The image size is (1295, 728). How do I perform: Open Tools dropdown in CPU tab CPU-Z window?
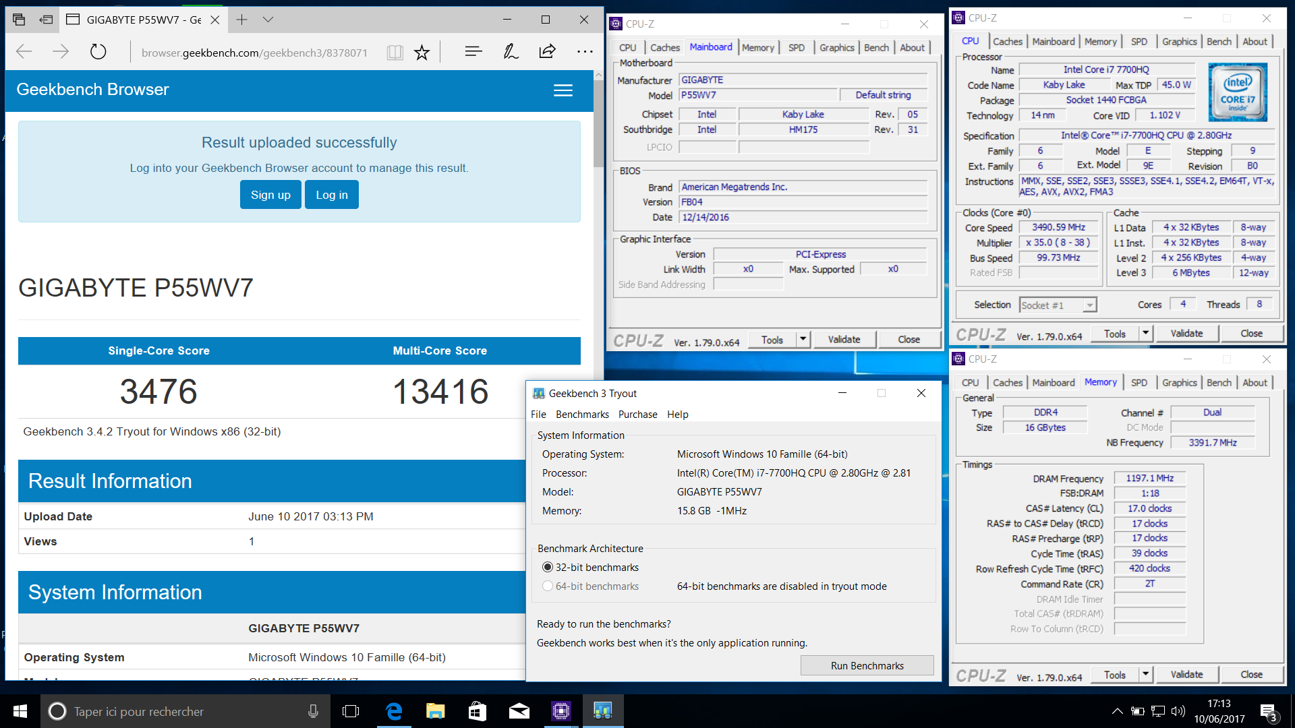point(1145,334)
